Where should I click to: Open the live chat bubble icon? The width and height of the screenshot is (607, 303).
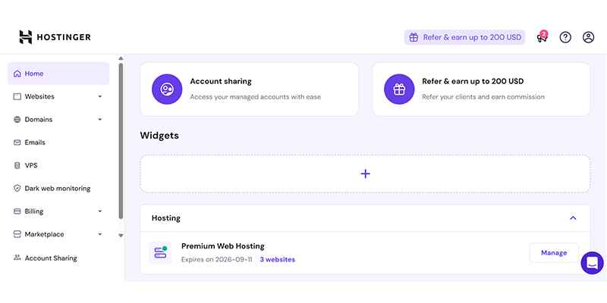point(593,263)
